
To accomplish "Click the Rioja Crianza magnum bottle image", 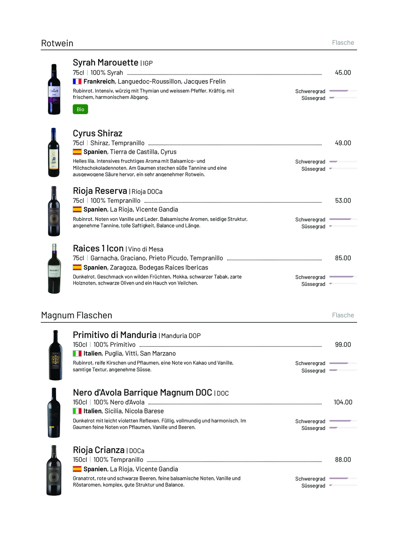I will [x=54, y=470].
